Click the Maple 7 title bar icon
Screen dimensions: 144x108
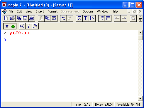4,5
